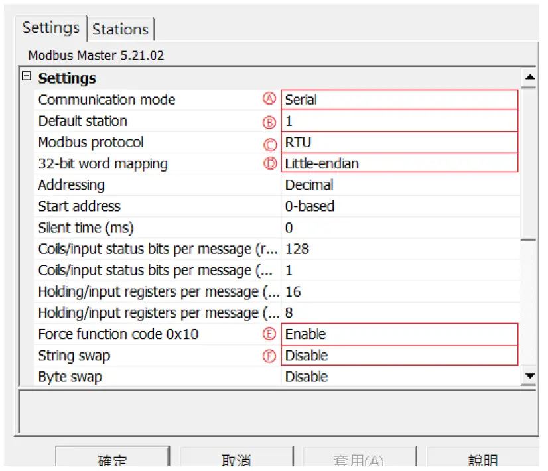The width and height of the screenshot is (548, 471).
Task: Open Modbus protocol RTU value
Action: [399, 142]
